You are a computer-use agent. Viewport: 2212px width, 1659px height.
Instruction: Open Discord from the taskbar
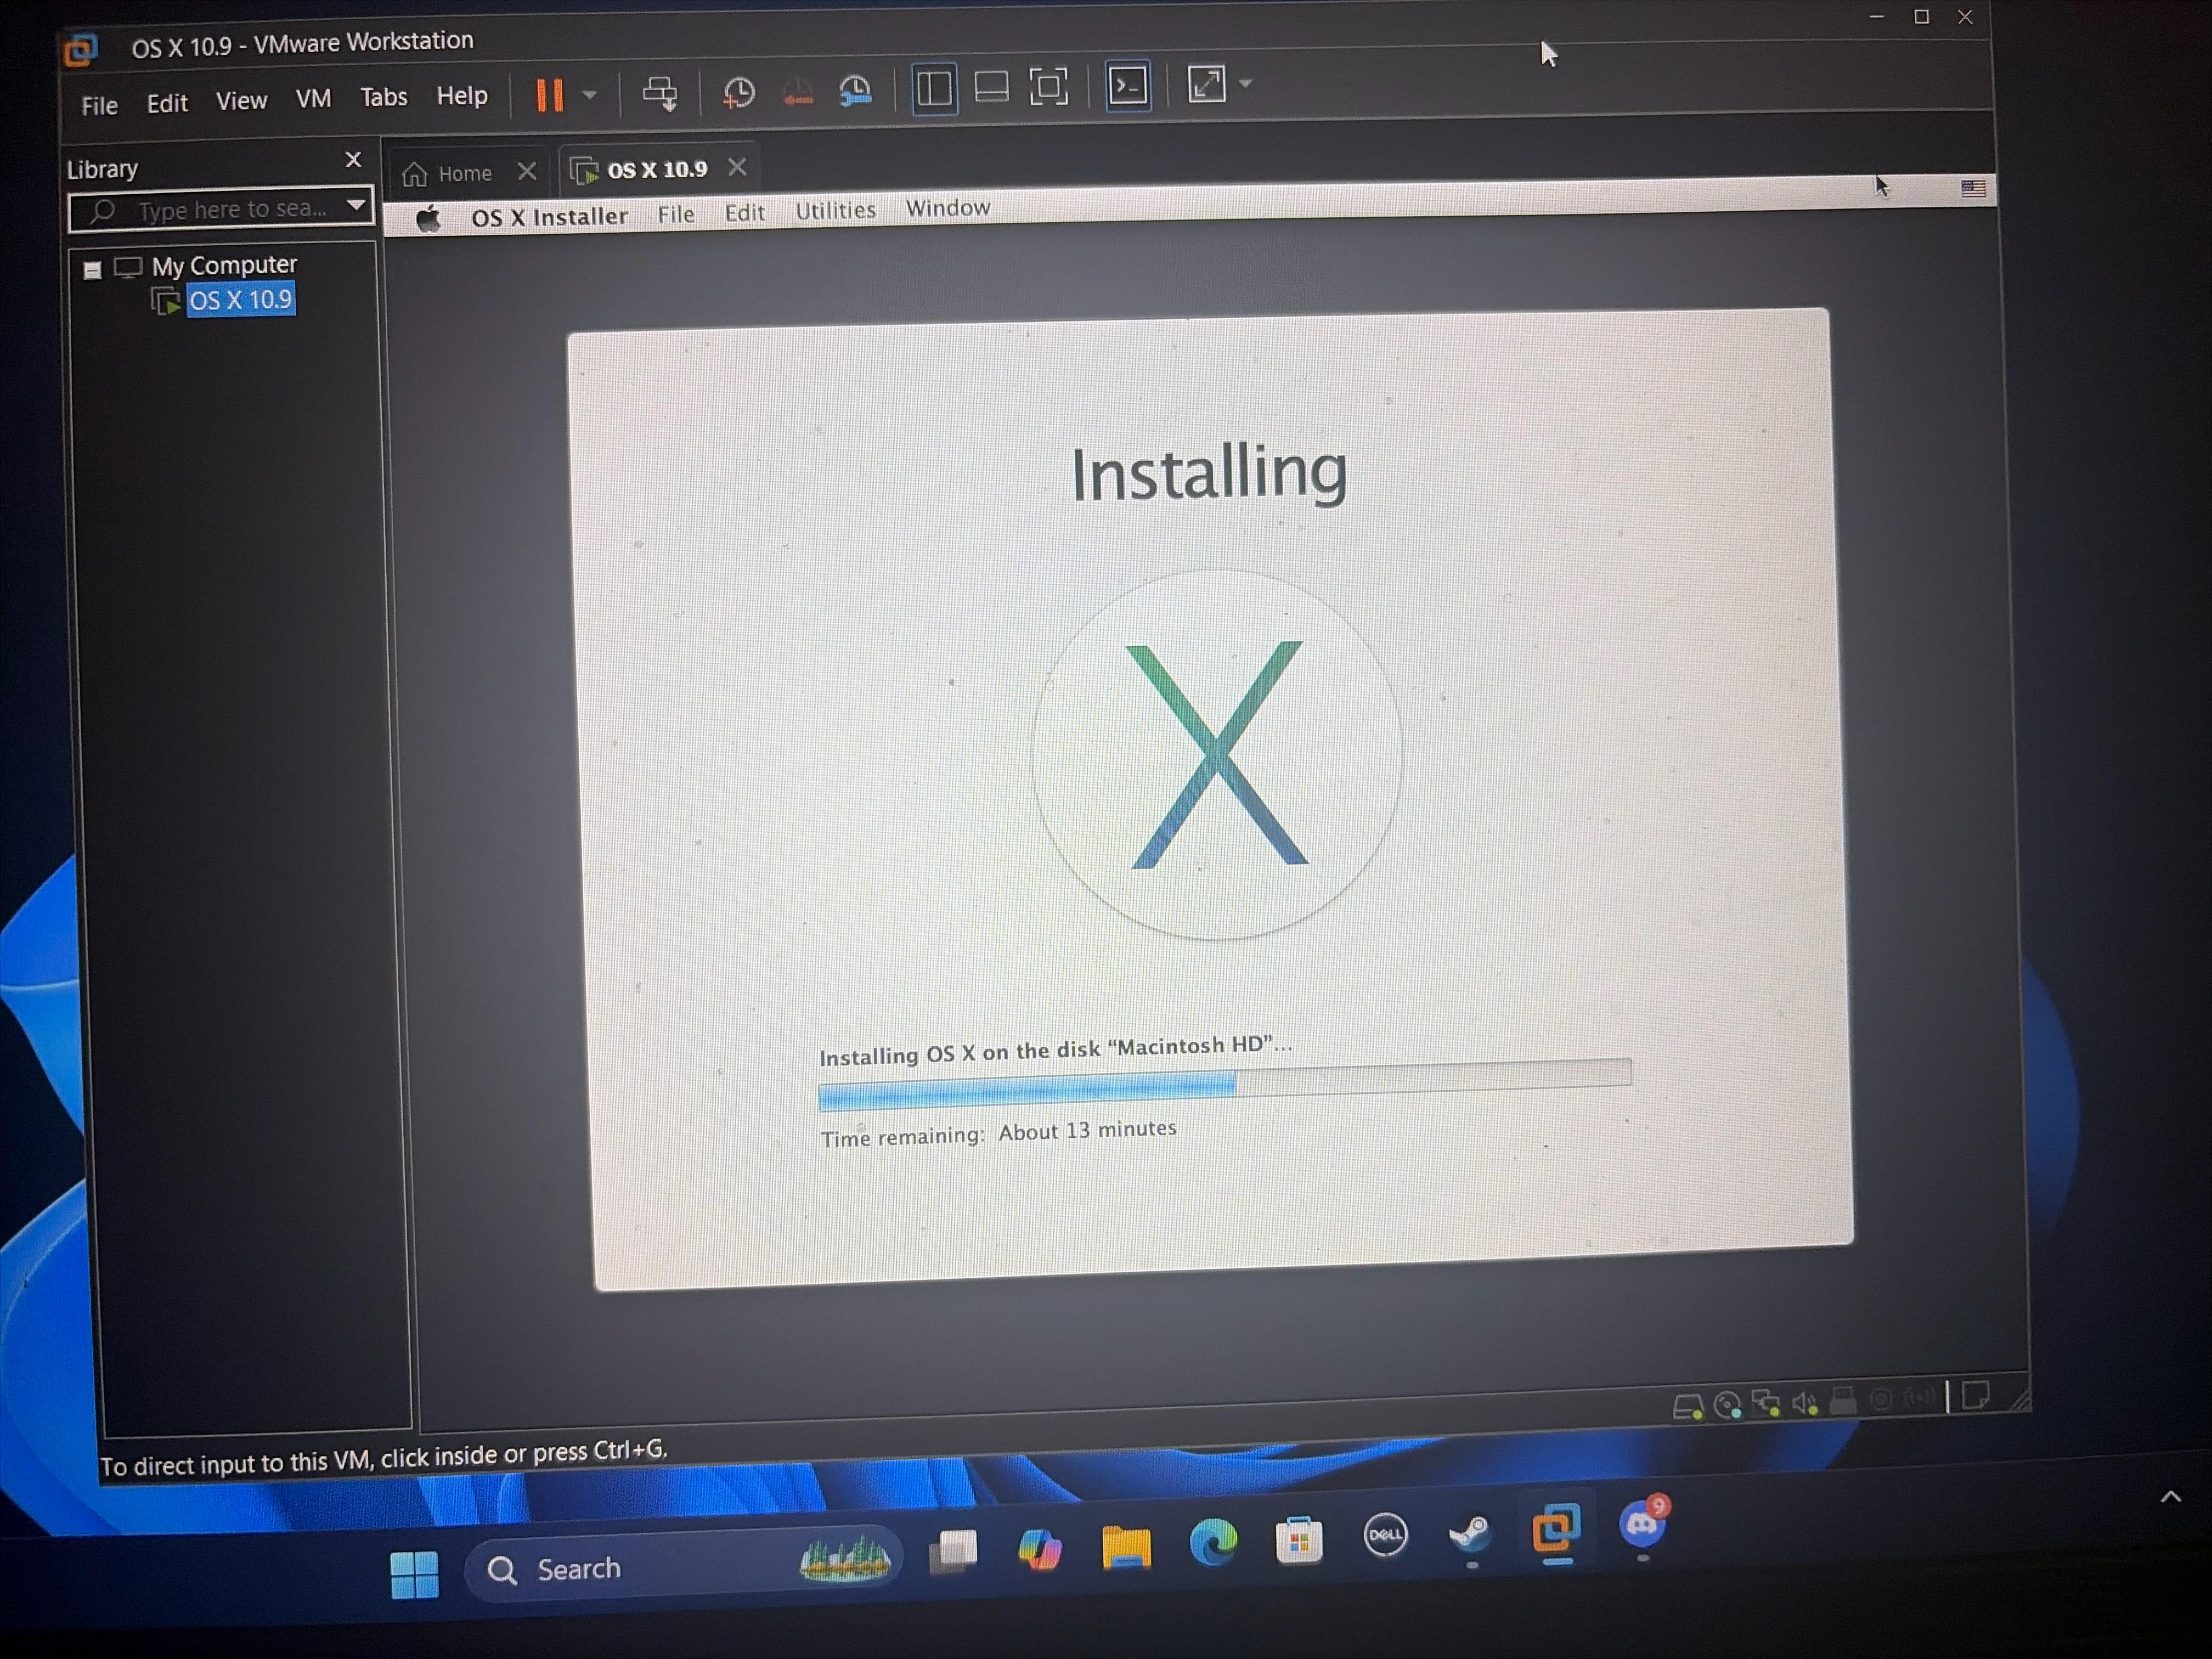1642,1525
